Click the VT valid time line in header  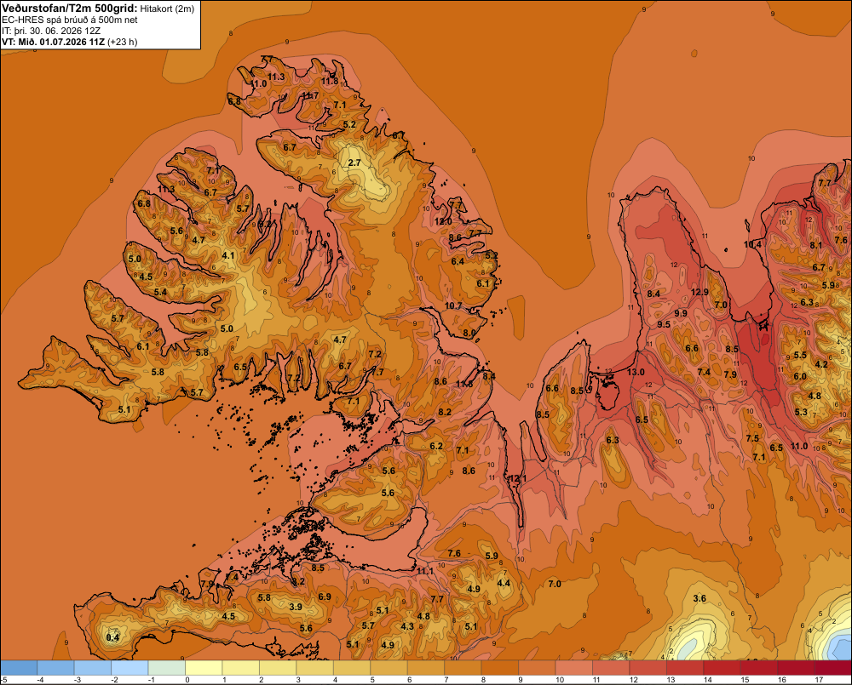coord(70,42)
